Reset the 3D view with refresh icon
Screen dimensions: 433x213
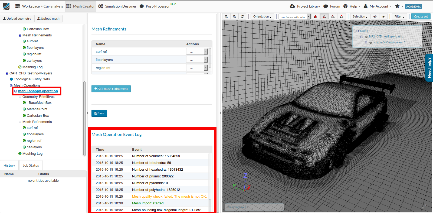tap(242, 16)
